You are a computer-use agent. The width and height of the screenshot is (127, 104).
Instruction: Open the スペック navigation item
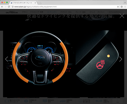pos(92,12)
